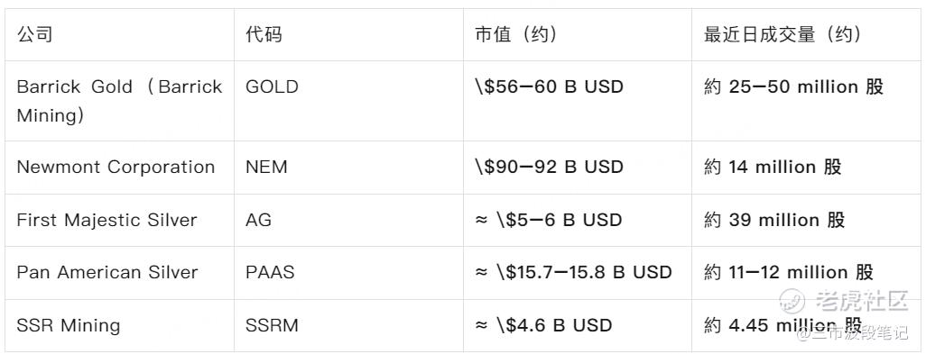The height and width of the screenshot is (354, 926).
Task: Select the 公司 column header
Action: [x=35, y=35]
